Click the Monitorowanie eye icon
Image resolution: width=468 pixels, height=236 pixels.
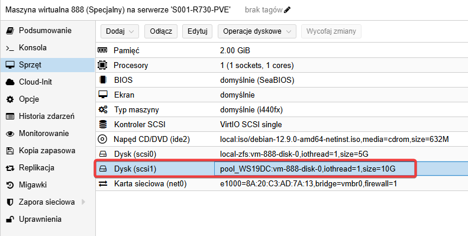[10, 134]
